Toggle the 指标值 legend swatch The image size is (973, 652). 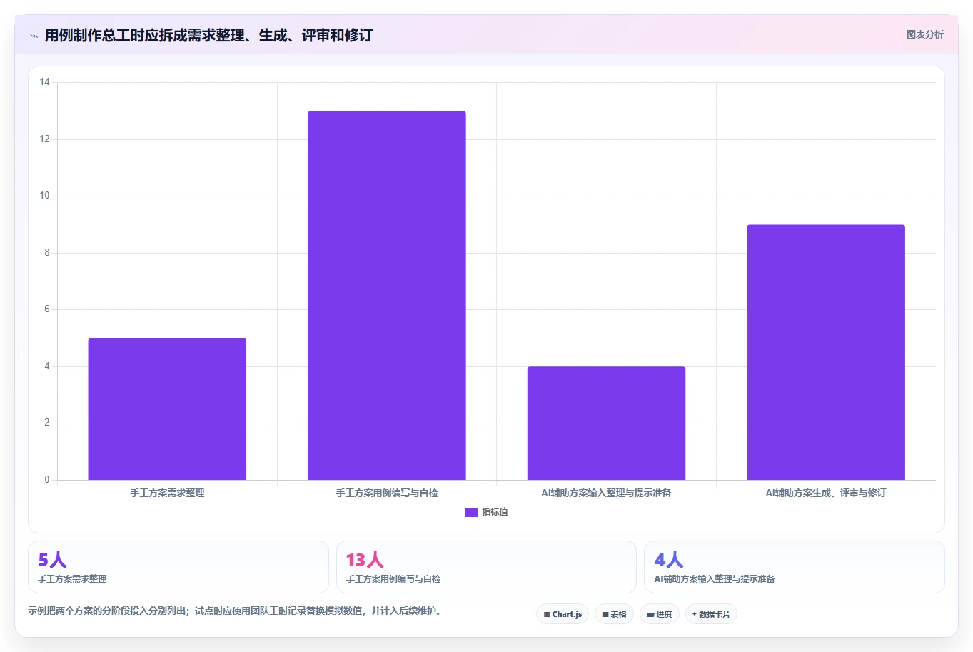[x=471, y=512]
